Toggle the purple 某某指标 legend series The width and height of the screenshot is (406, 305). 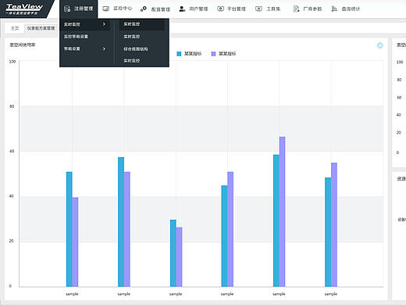223,54
